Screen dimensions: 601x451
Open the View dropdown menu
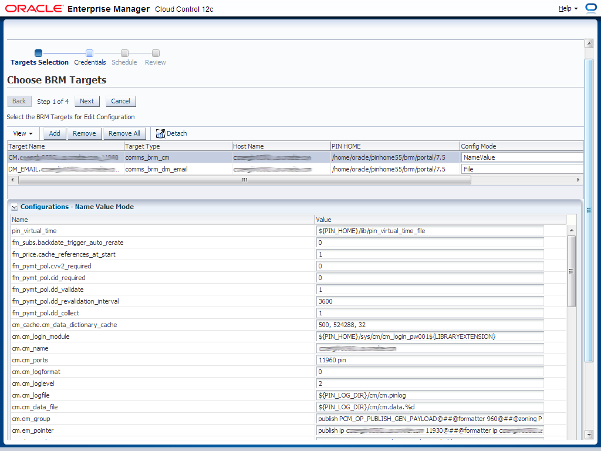(x=23, y=133)
